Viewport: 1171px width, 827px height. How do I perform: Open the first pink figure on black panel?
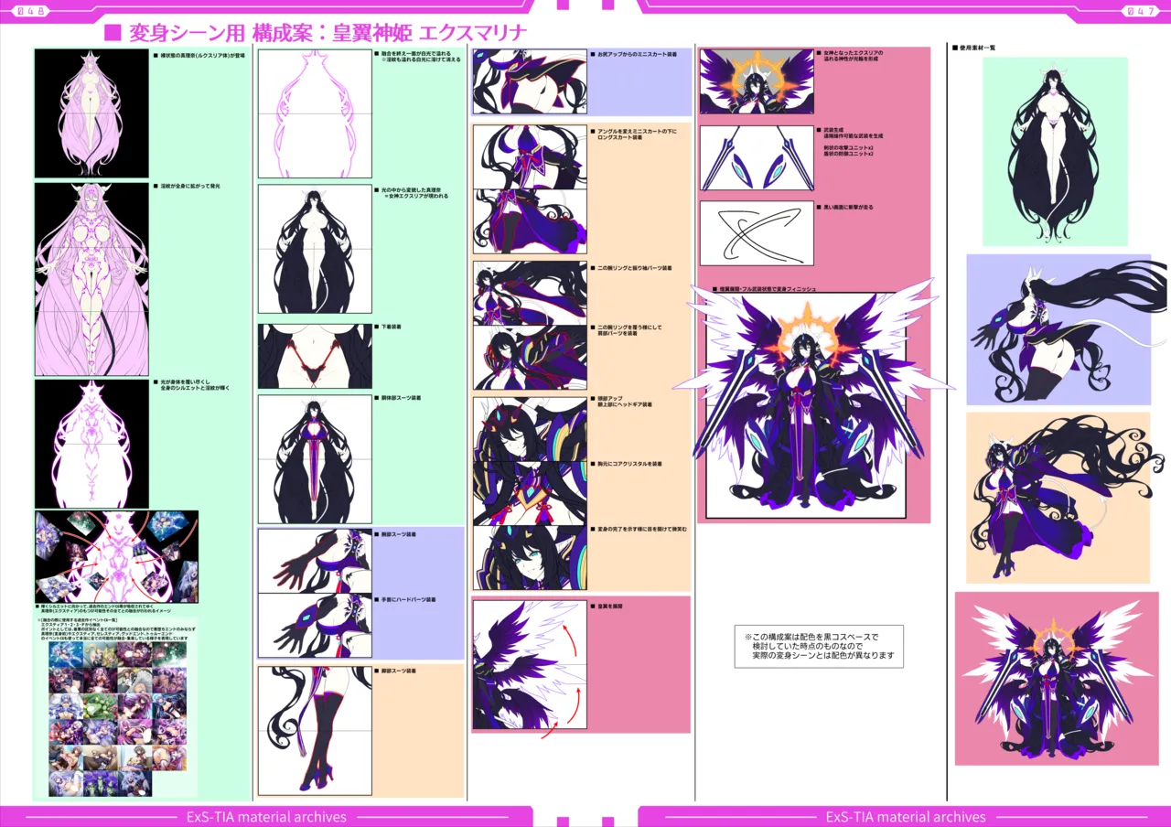coord(91,113)
